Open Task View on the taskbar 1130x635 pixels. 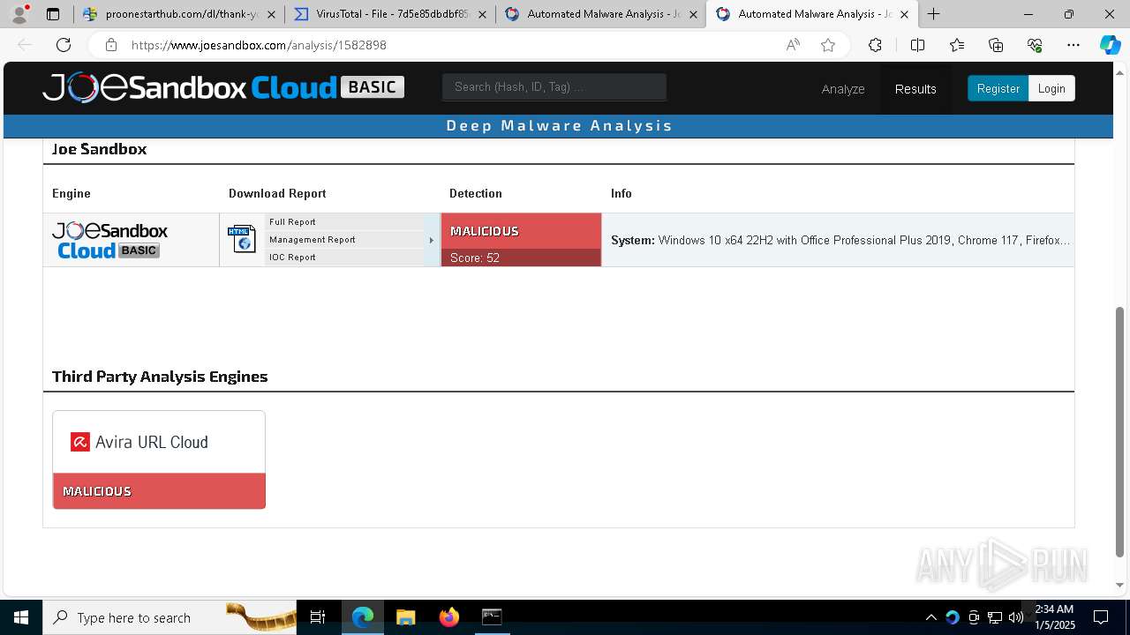tap(318, 617)
